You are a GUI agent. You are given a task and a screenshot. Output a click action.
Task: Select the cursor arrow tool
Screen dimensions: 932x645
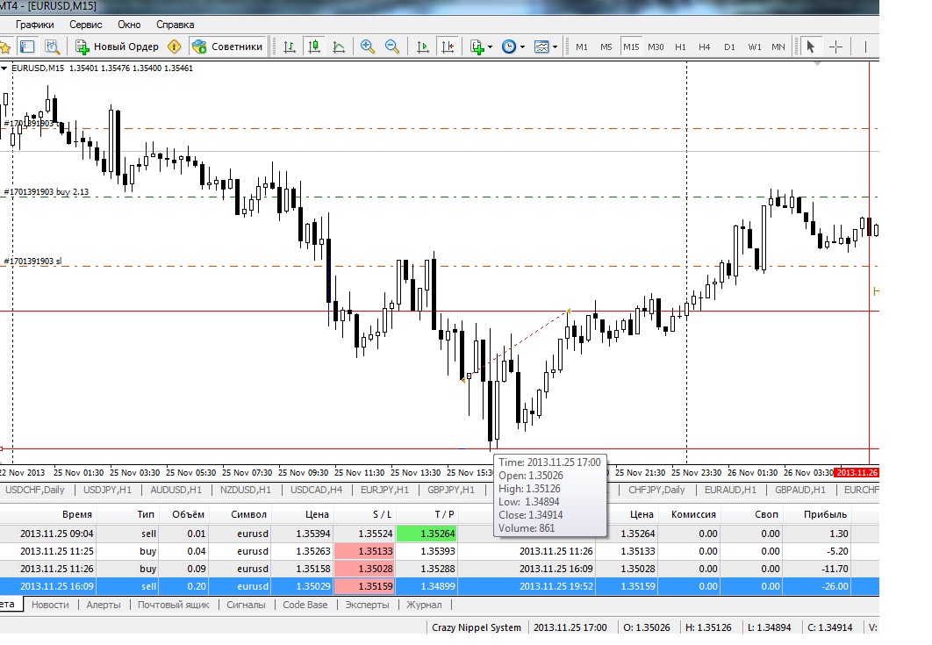point(810,47)
